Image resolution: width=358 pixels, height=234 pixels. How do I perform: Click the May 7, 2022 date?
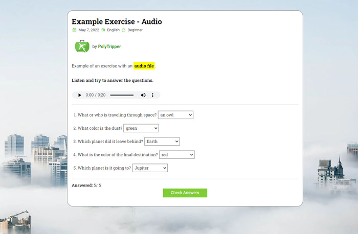pos(88,30)
